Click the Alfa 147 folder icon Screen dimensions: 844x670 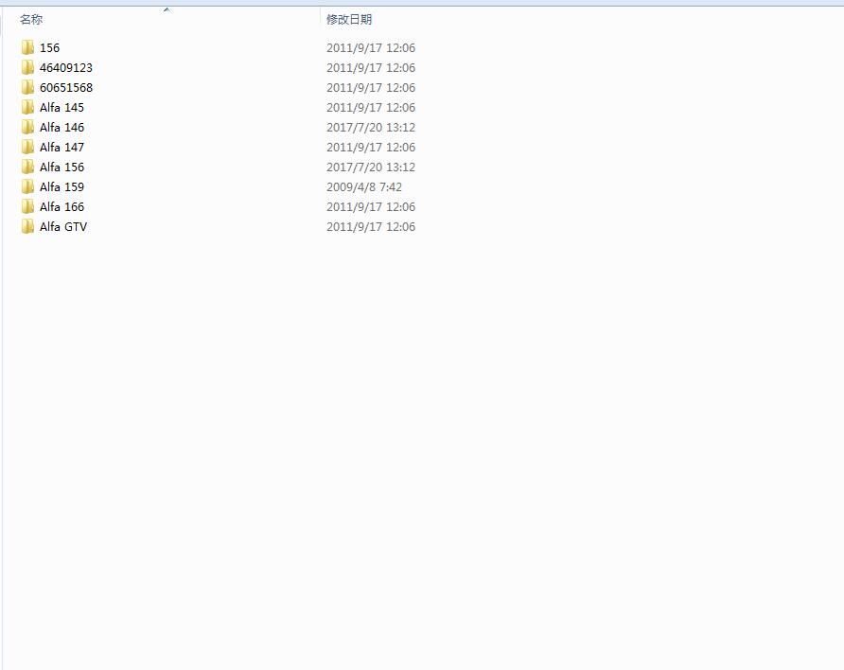28,147
